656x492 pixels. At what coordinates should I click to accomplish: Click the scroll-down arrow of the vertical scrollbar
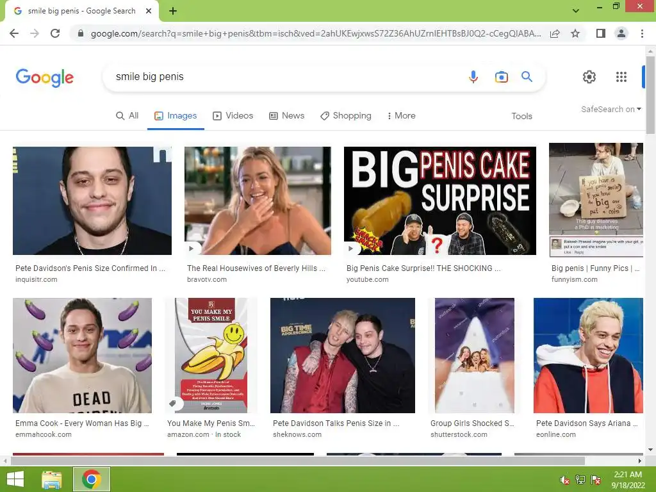[x=650, y=450]
